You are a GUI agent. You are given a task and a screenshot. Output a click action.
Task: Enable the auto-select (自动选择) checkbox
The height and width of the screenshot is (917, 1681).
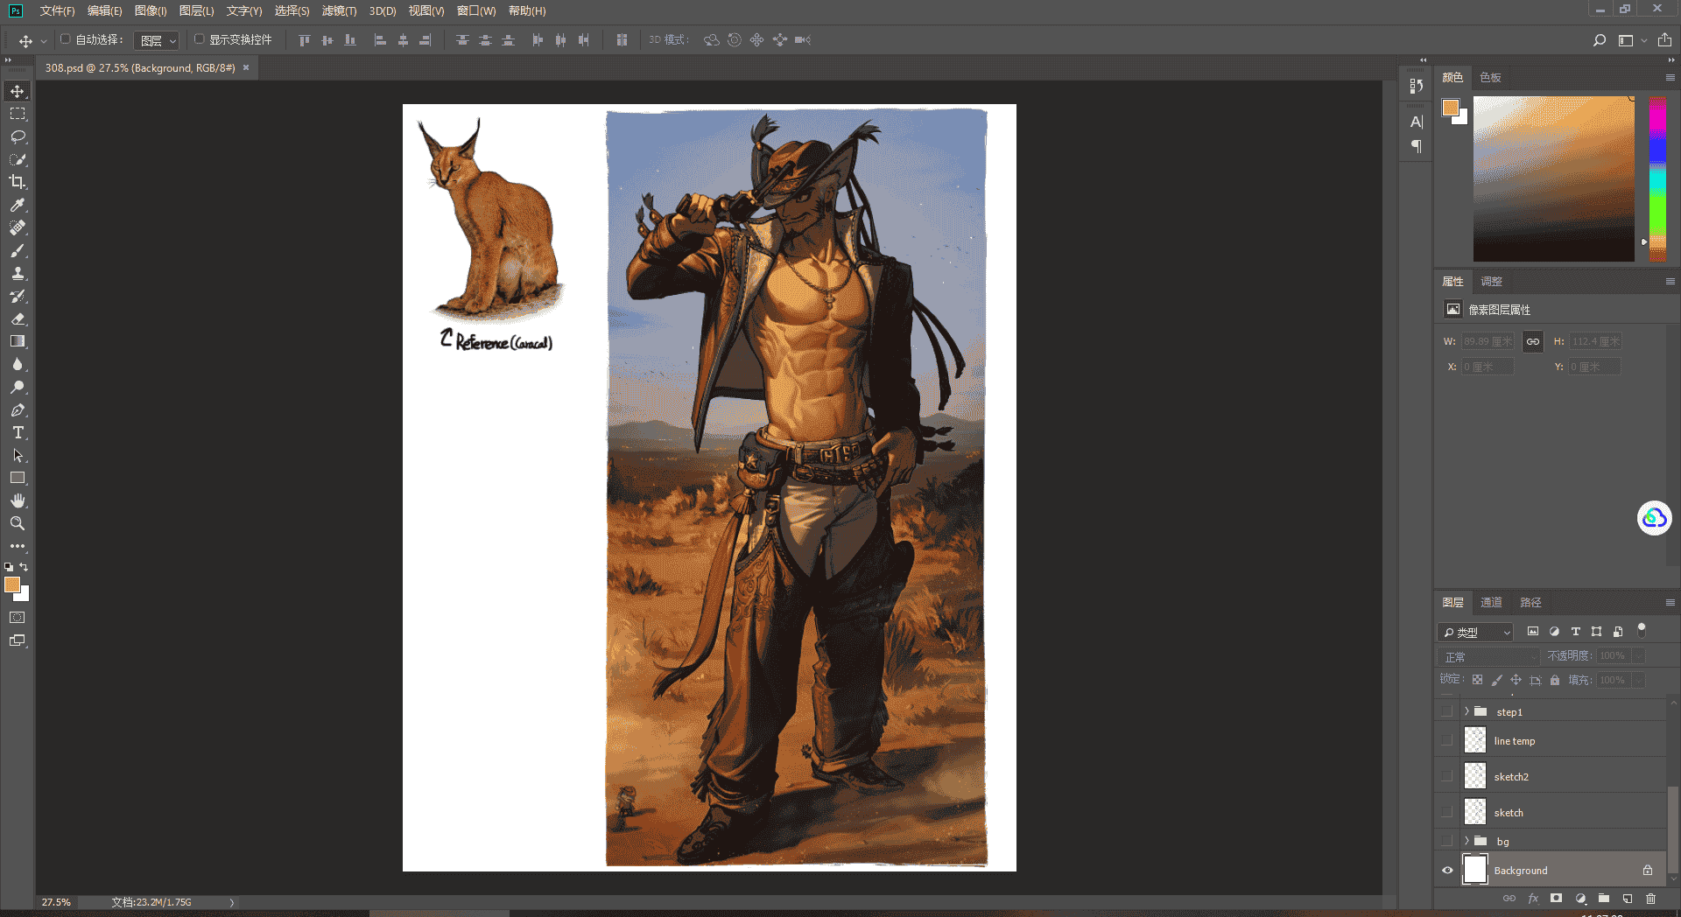click(65, 39)
